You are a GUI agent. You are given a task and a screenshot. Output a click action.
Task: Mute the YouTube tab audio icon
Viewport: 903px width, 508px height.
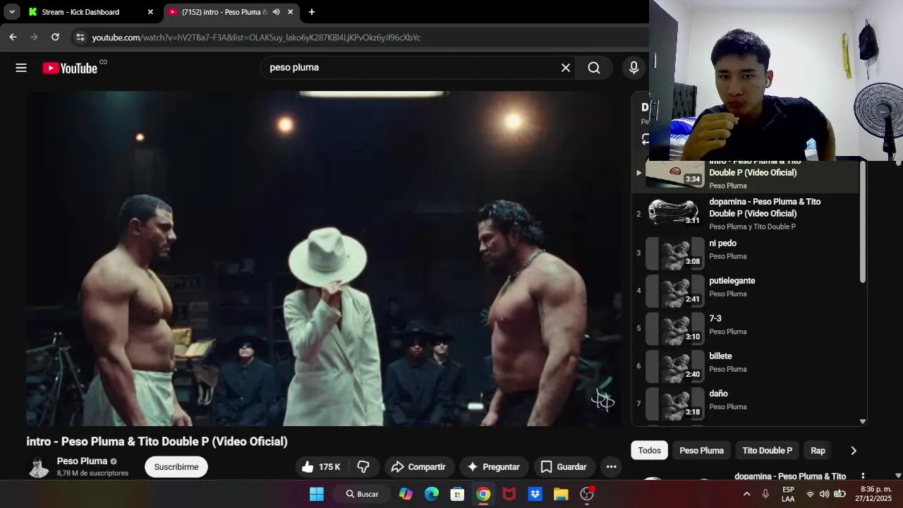276,12
